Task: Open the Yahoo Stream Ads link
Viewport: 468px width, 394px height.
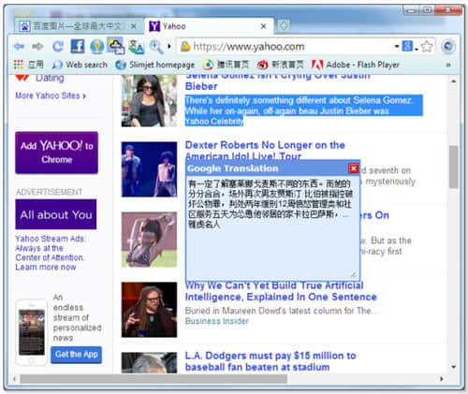Action: (50, 253)
